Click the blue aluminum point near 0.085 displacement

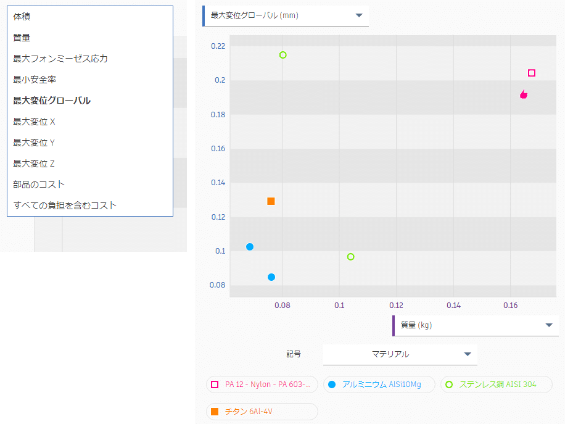[x=271, y=277]
